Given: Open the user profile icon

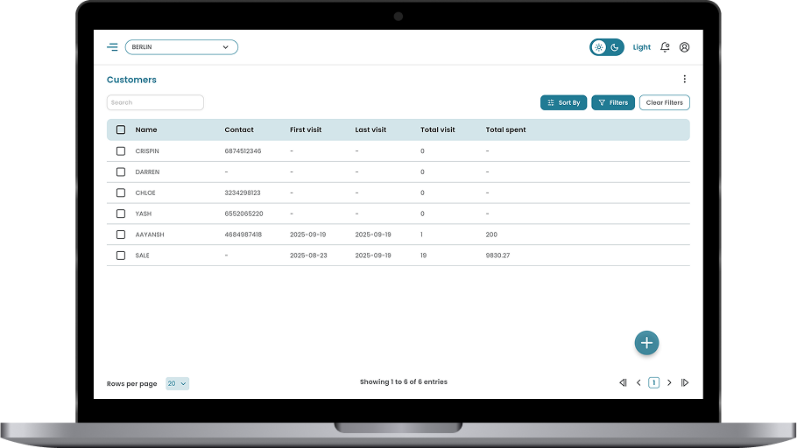Looking at the screenshot, I should click(x=684, y=47).
